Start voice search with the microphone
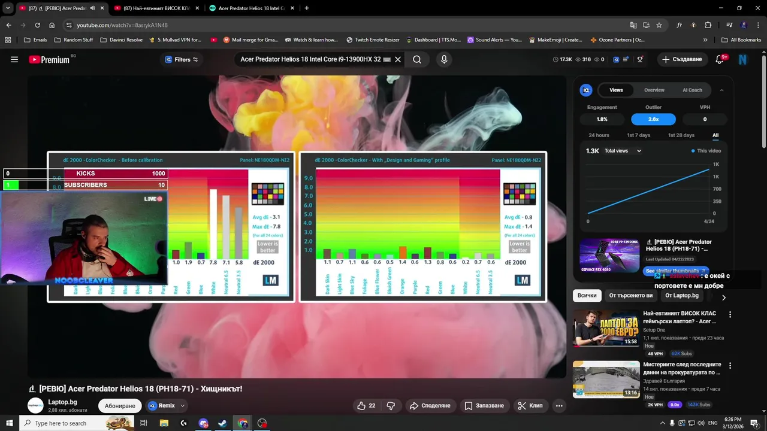The height and width of the screenshot is (431, 767). 444,59
